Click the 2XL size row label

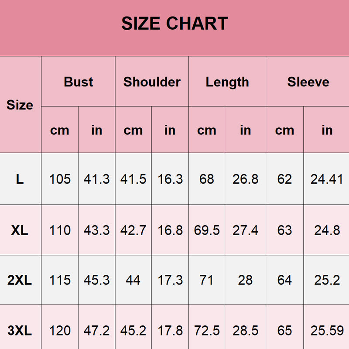coord(20,280)
